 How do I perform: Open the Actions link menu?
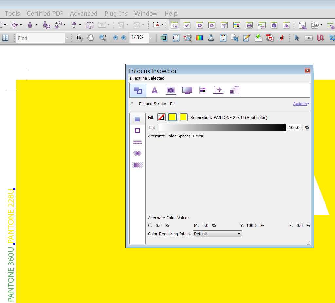(x=301, y=104)
